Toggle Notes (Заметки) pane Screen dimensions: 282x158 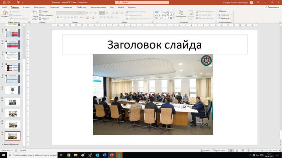(x=206, y=150)
